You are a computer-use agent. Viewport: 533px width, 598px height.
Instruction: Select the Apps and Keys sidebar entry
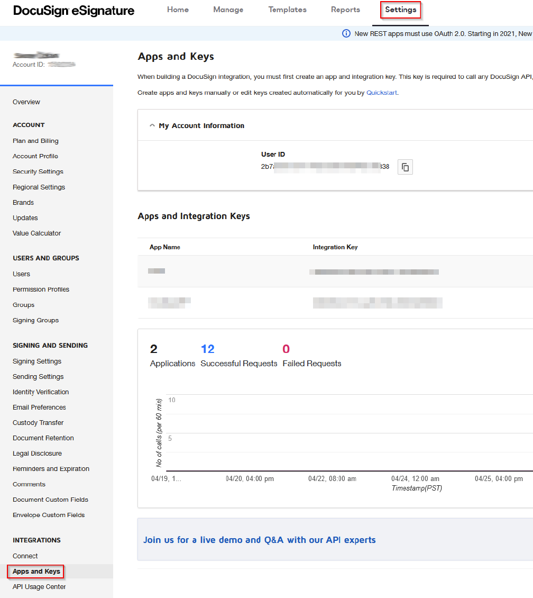coord(35,571)
